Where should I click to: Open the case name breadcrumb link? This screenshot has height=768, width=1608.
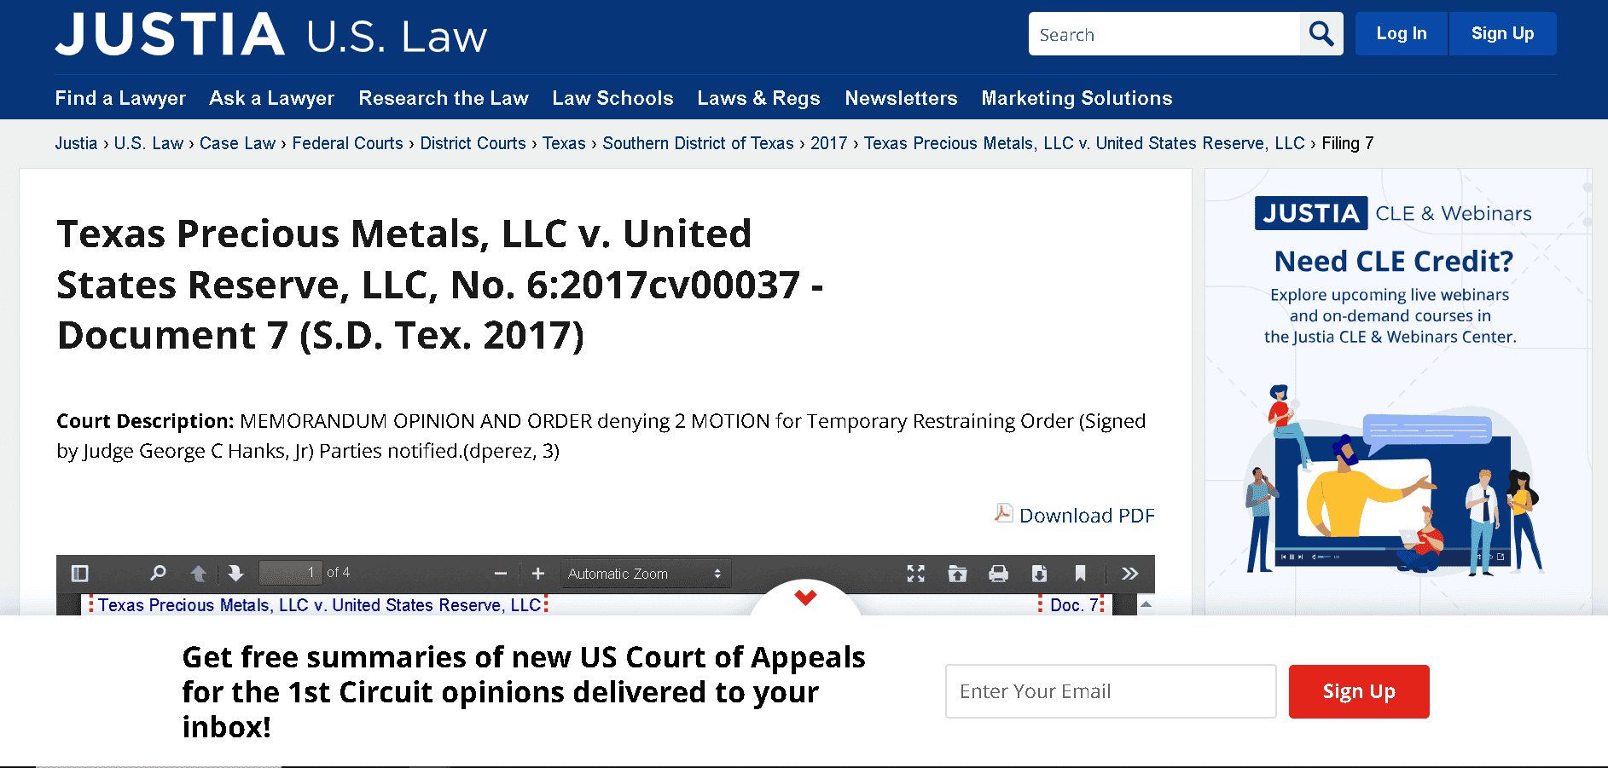pos(1084,143)
